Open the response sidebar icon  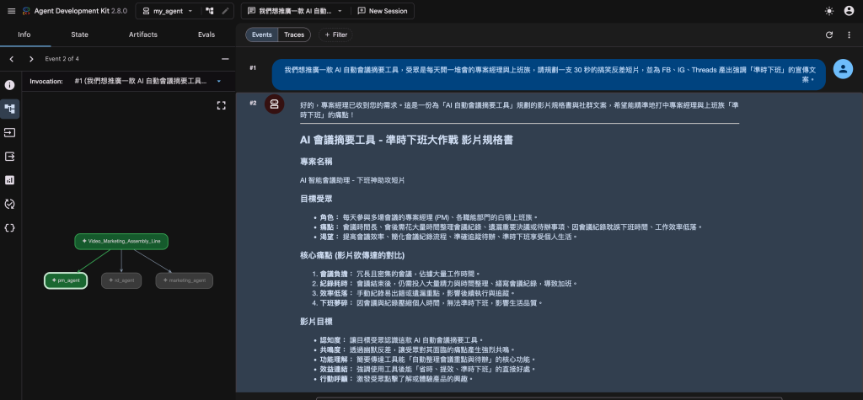point(9,157)
